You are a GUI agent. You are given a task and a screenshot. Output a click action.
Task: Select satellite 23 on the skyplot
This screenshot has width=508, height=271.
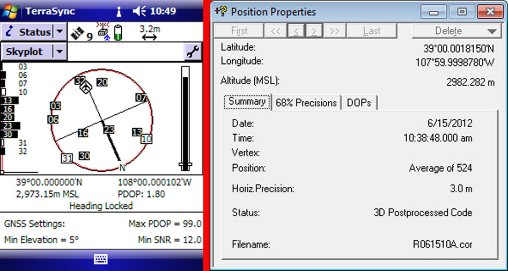(109, 130)
